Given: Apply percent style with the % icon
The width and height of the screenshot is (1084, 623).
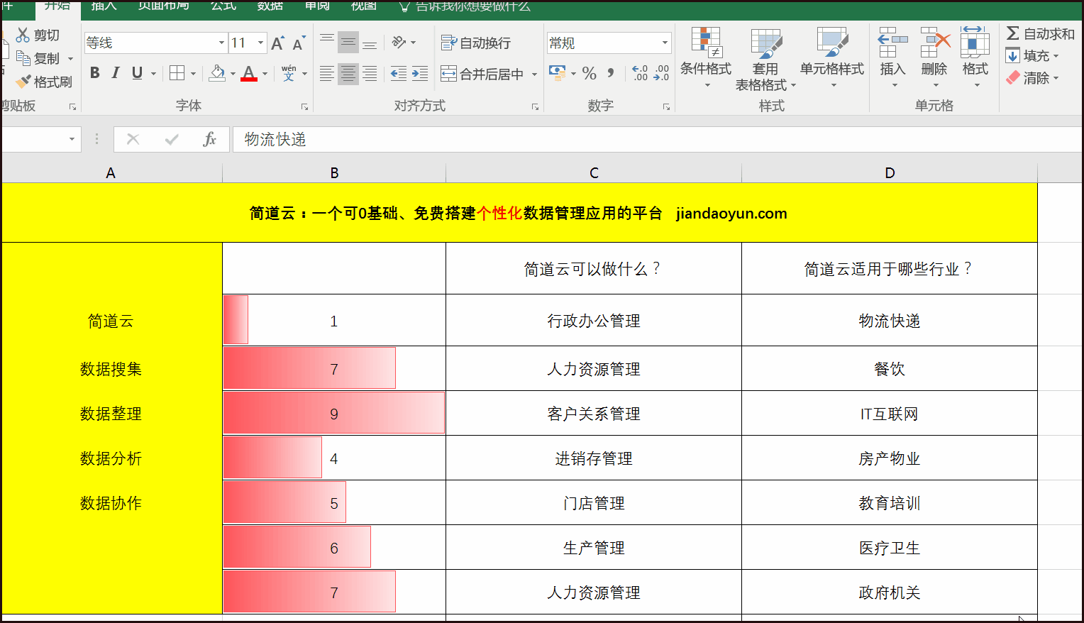Looking at the screenshot, I should [589, 73].
